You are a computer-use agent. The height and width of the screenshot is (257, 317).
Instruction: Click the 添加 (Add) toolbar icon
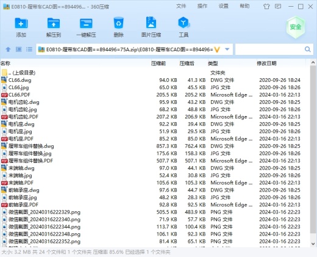[21, 23]
